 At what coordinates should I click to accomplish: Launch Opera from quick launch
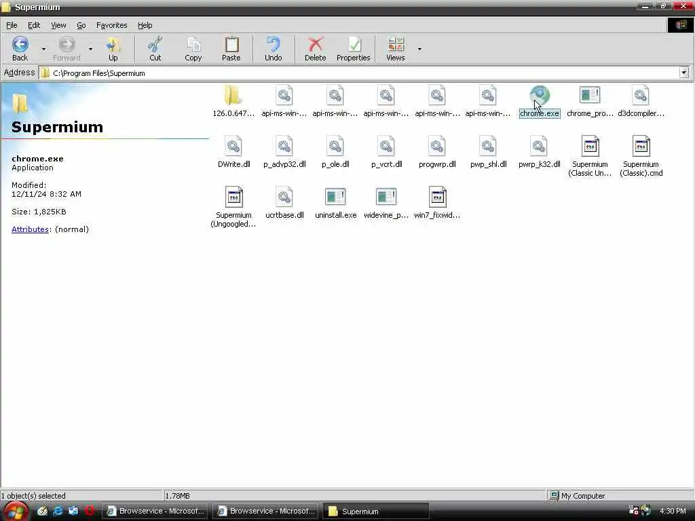tap(90, 512)
